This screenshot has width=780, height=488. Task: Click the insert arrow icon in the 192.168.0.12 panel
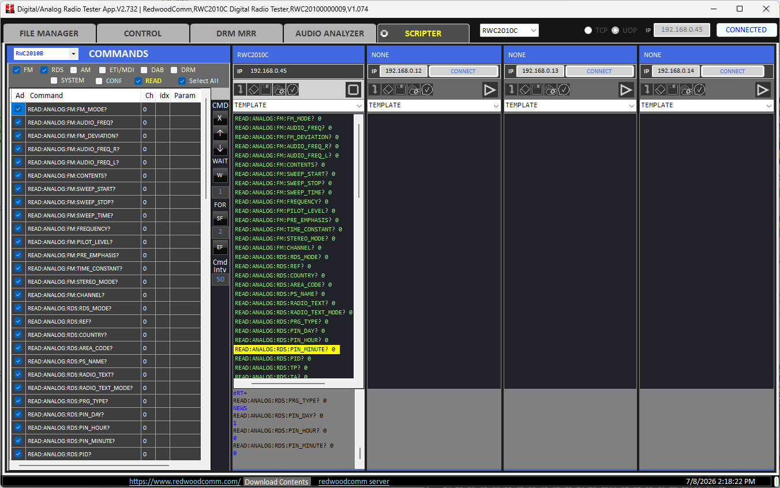(374, 89)
